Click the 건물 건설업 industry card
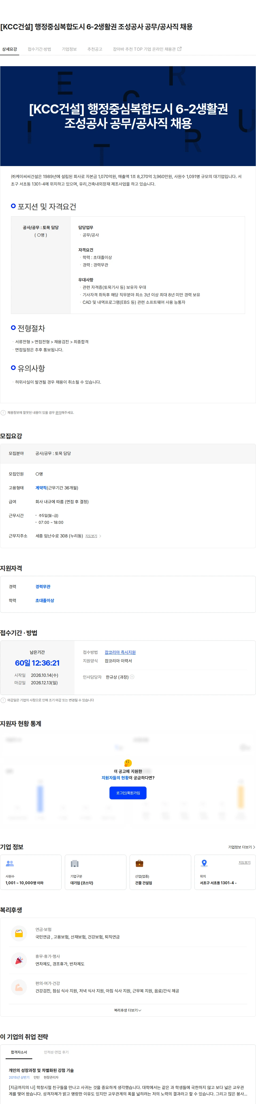Viewport: 256px width, 1104px height. [x=160, y=872]
